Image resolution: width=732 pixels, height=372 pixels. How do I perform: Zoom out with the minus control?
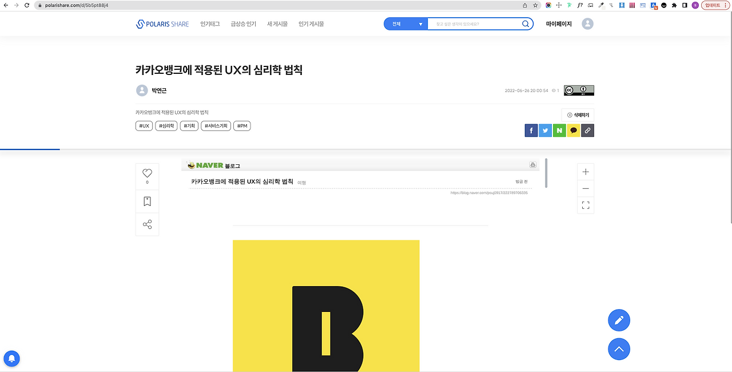pos(585,188)
